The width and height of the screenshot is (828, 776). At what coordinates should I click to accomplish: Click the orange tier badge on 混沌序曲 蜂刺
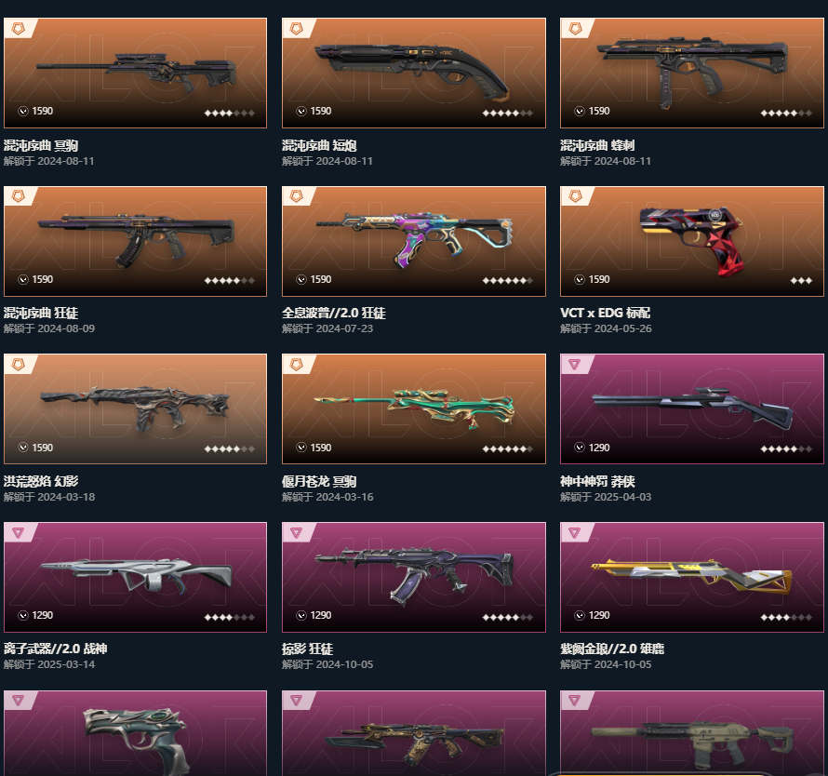(575, 29)
